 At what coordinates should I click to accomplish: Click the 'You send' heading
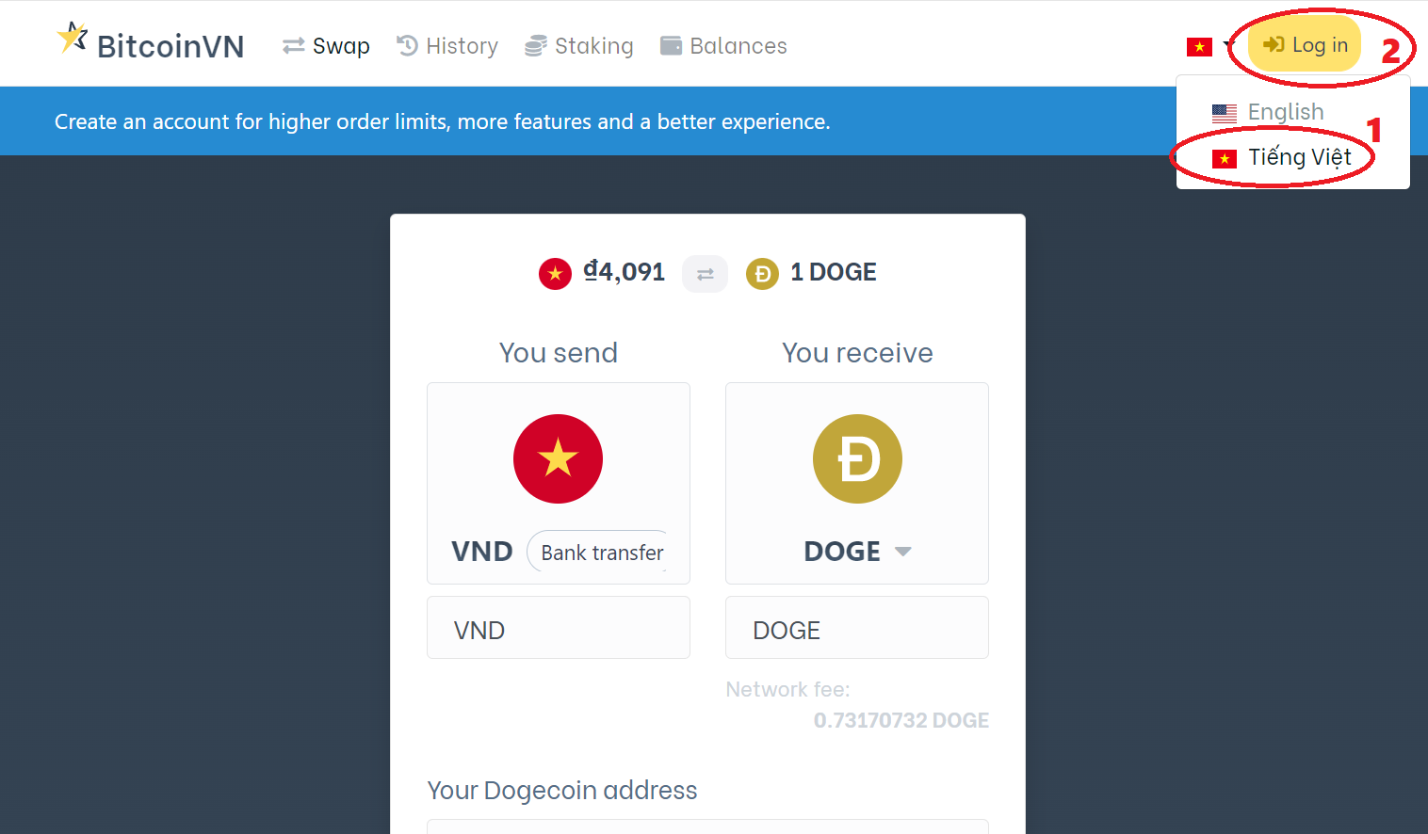(559, 353)
